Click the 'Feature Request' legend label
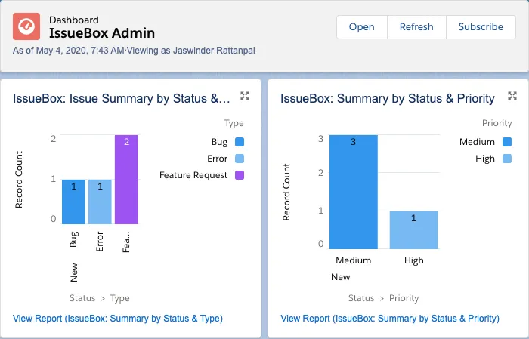 pos(193,175)
